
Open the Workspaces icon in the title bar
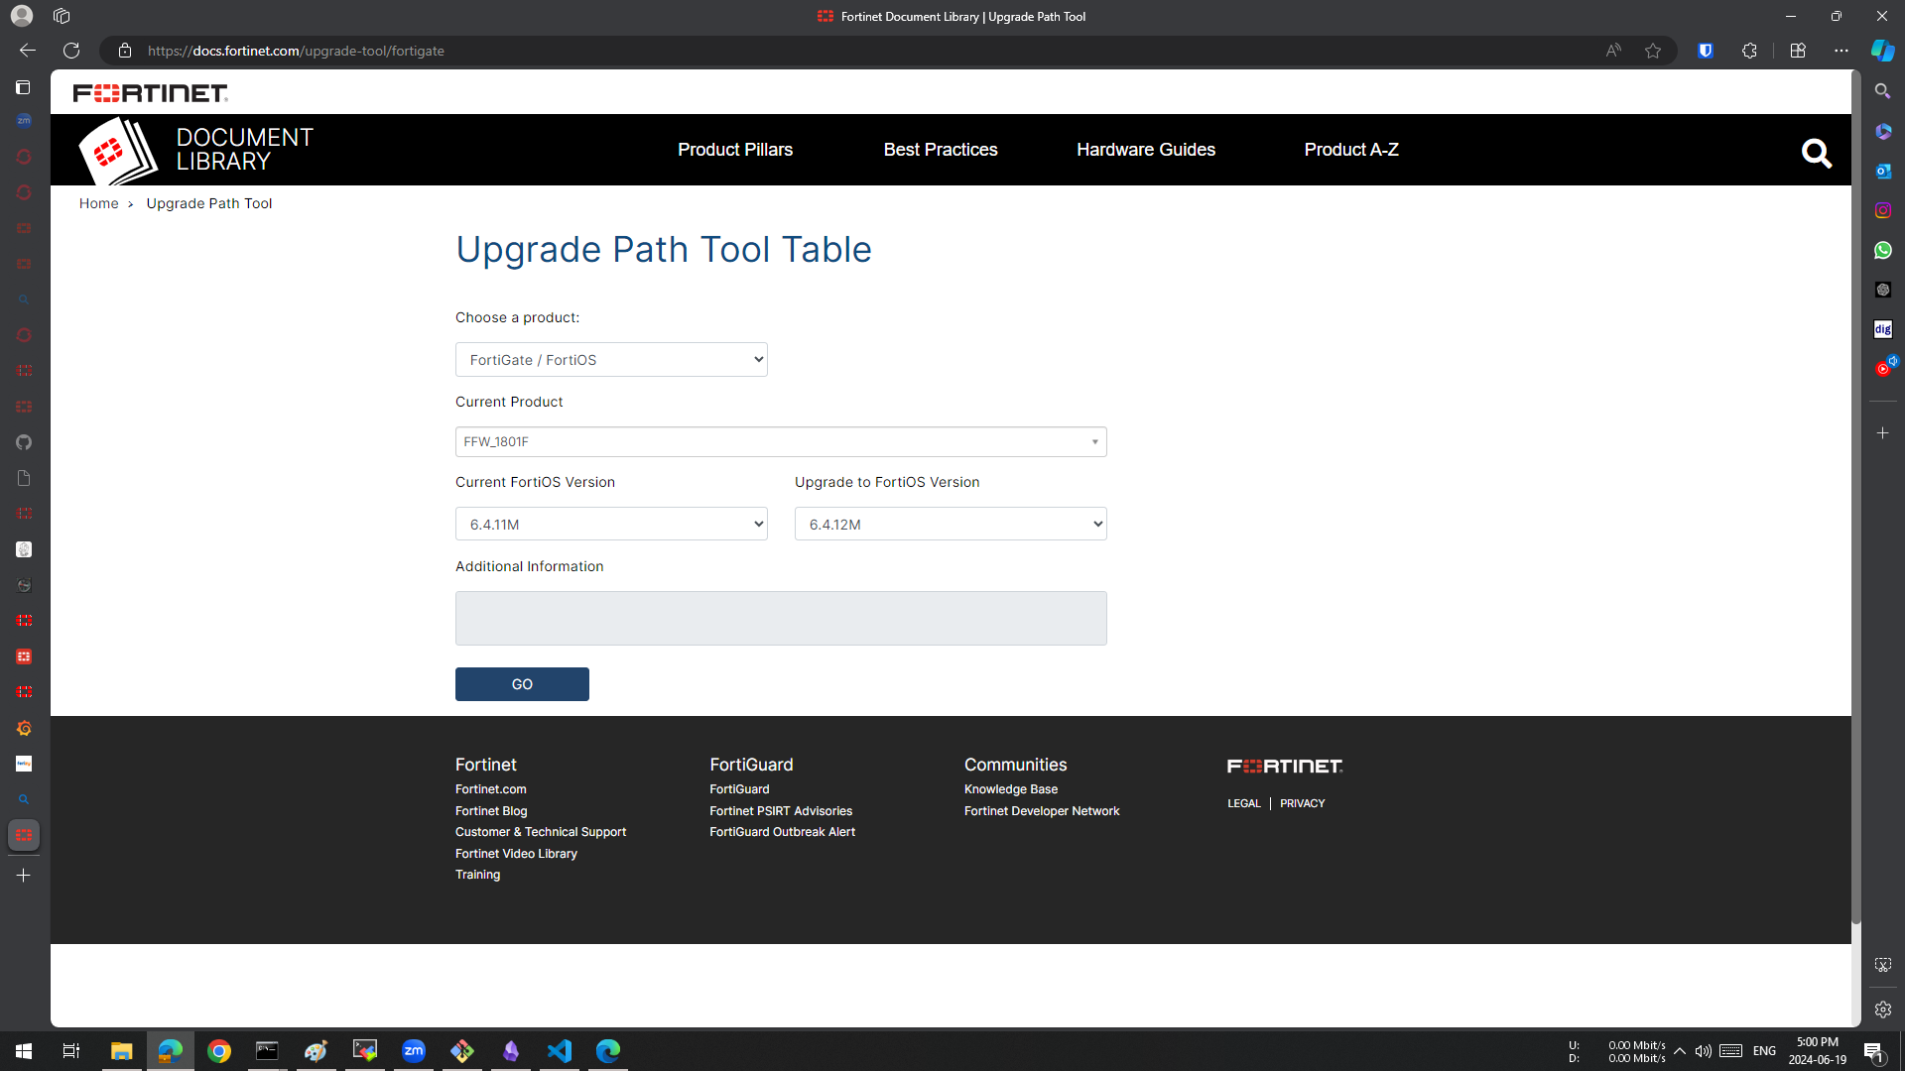(x=62, y=16)
